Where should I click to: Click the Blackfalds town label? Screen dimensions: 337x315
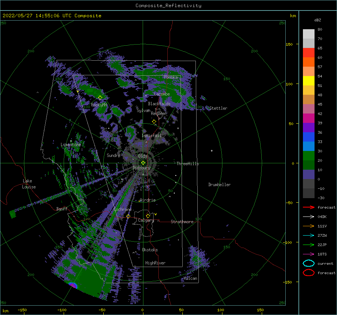159,104
